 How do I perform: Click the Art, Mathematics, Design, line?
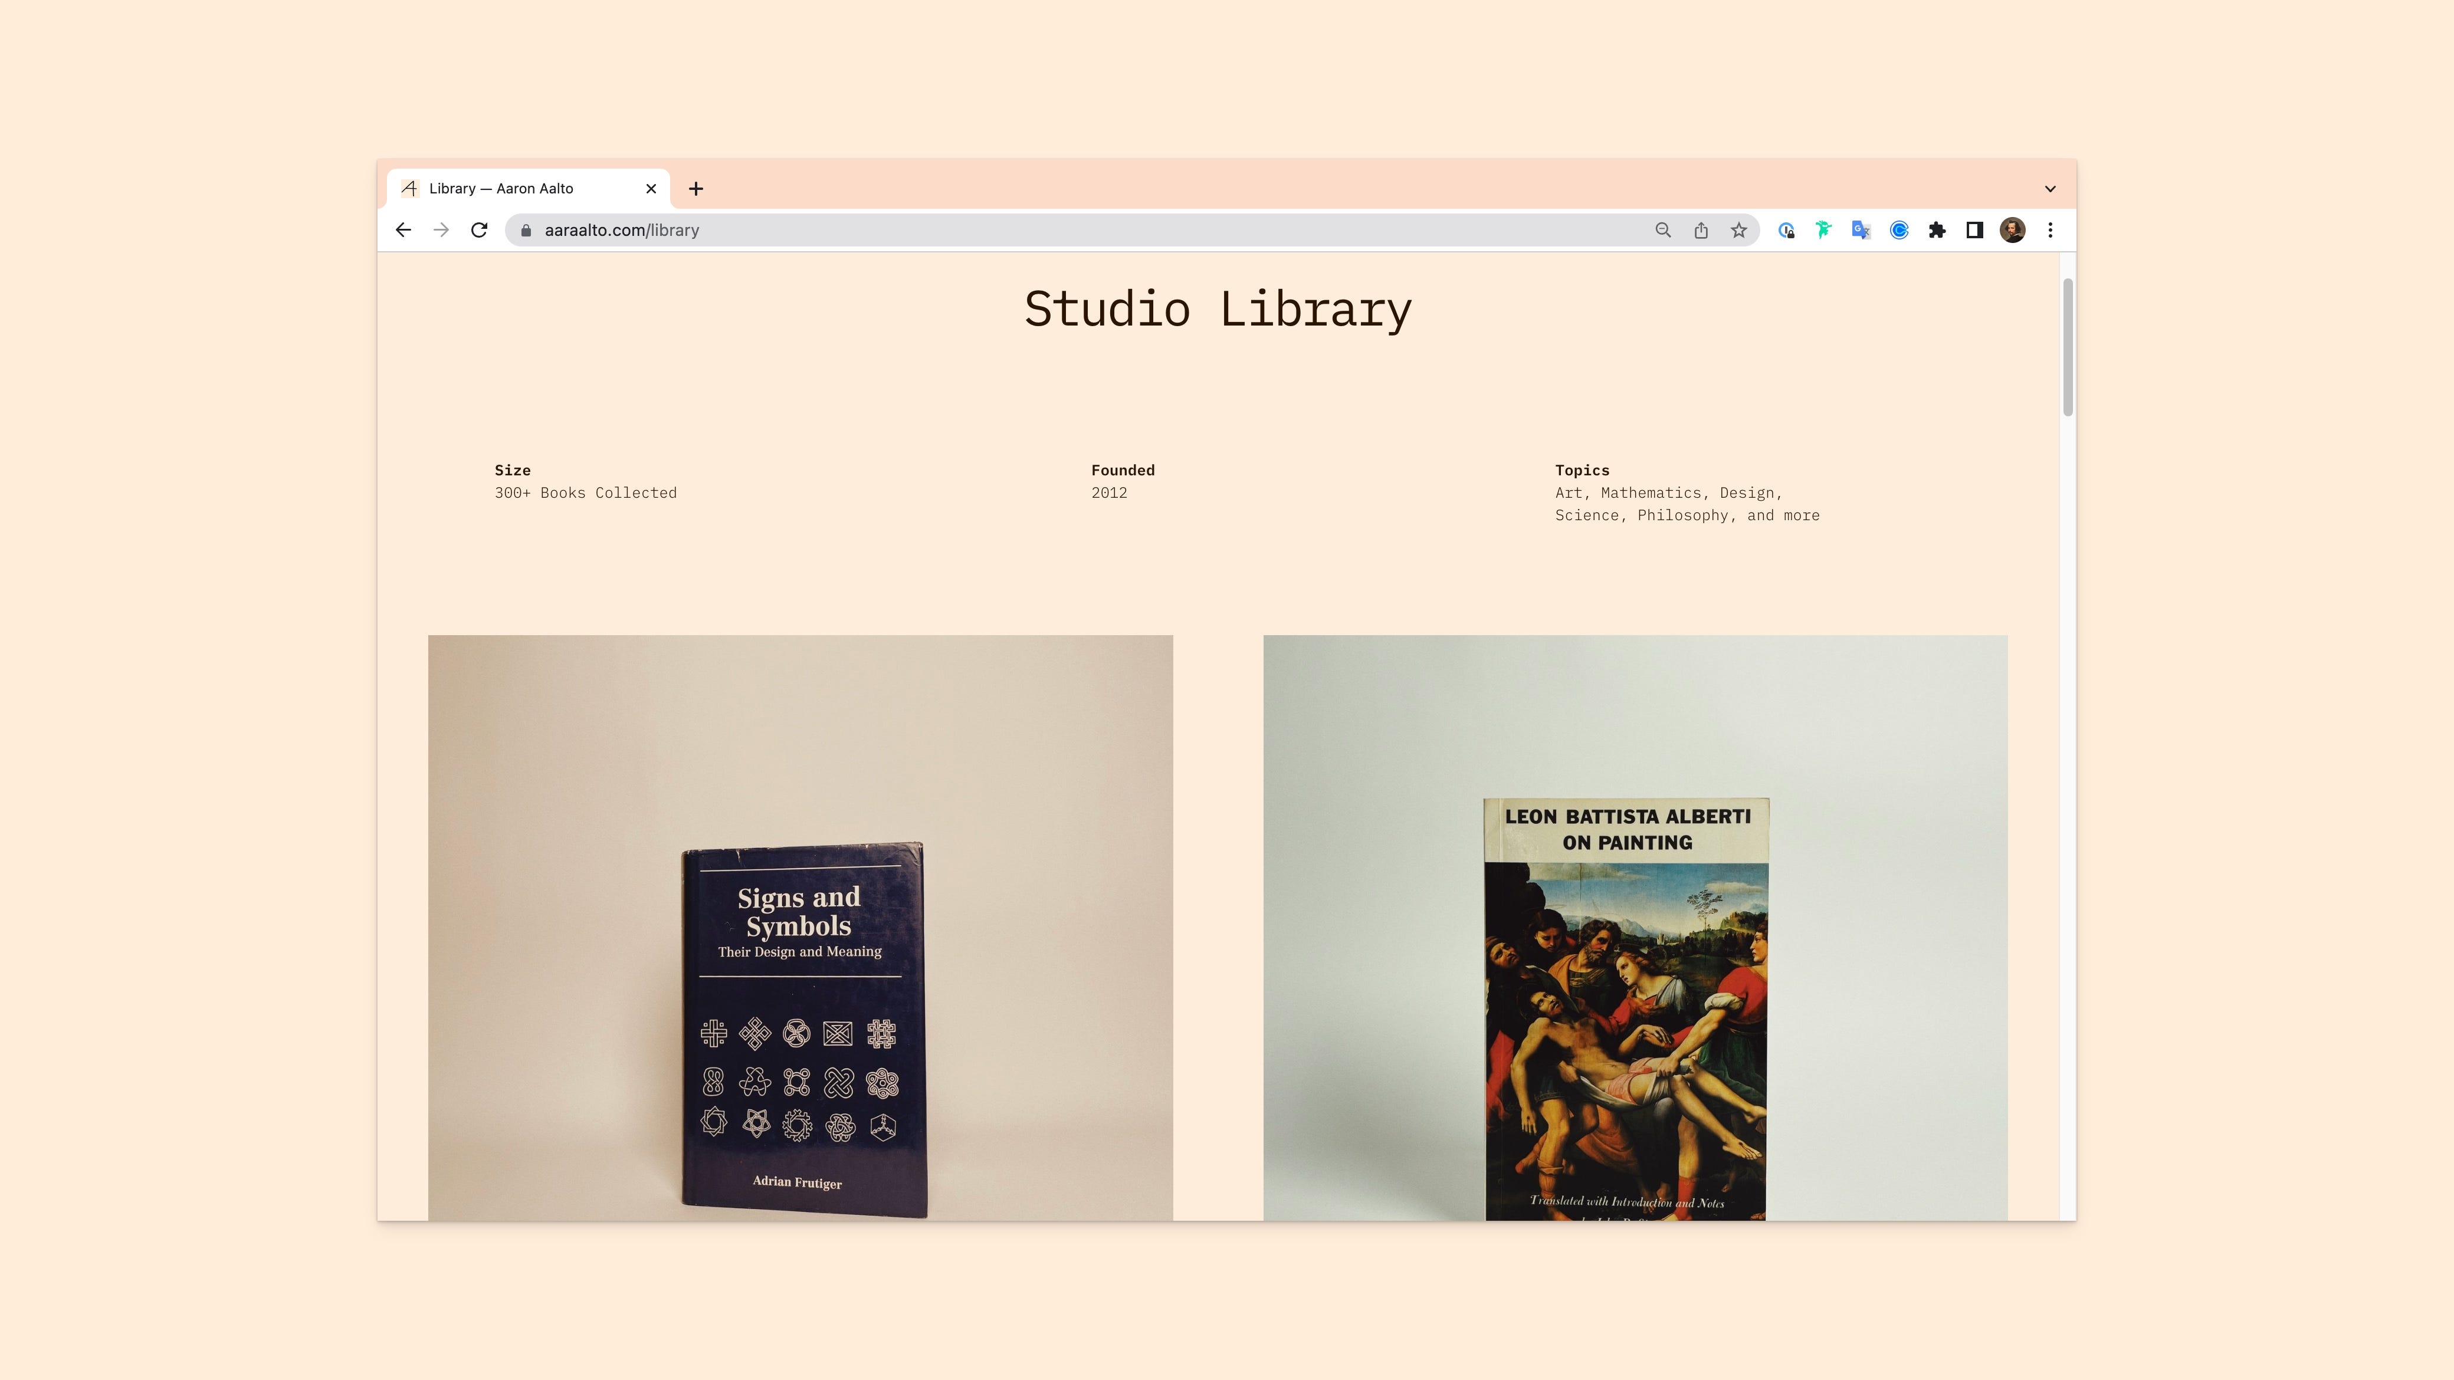(1669, 492)
